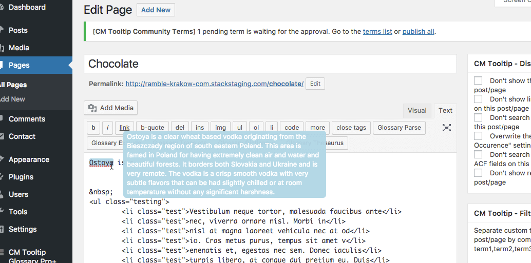Screen dimensions: 531x263
Task: Open Plugins in the admin sidebar
Action: tap(21, 177)
